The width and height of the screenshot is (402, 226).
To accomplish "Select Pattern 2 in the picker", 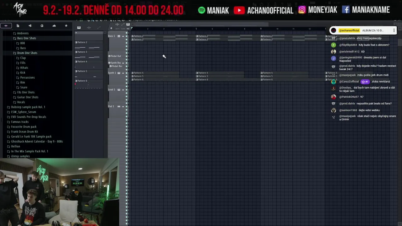I will (x=89, y=45).
